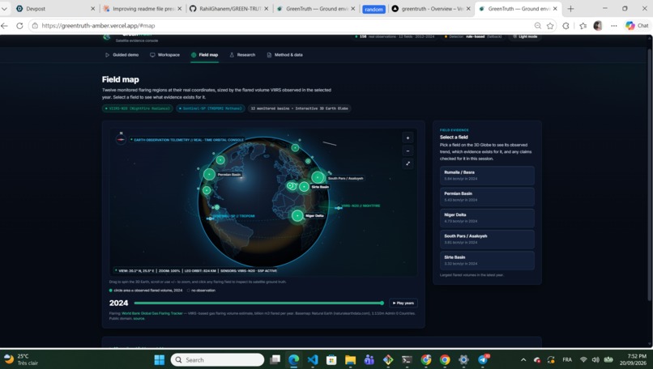Click Sentinel-5P TROPOMI Methane chip
Screen dimensions: 653x369
211,108
